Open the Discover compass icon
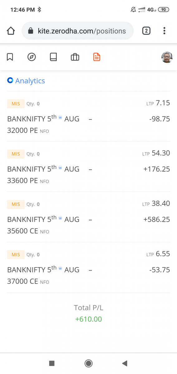 click(32, 57)
